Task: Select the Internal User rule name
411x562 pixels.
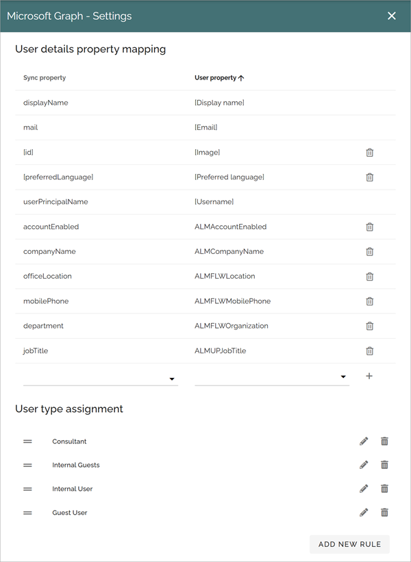Action: [x=73, y=489]
